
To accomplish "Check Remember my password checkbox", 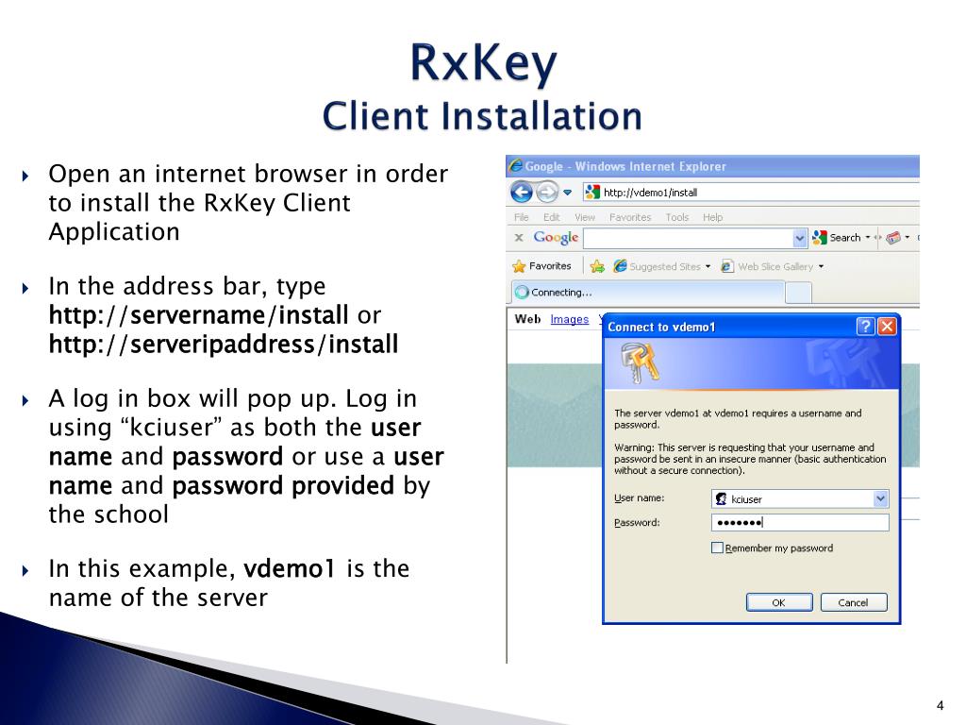I will [717, 548].
